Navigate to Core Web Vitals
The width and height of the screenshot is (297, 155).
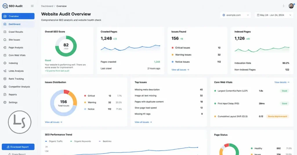(18, 55)
